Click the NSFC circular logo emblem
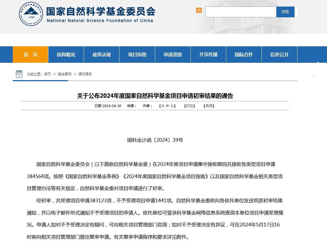 click(x=31, y=14)
